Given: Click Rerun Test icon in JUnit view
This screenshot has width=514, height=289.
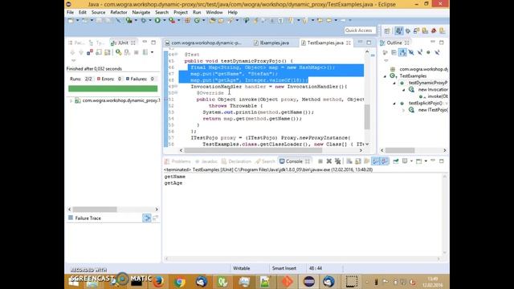Looking at the screenshot, I should coord(118,52).
